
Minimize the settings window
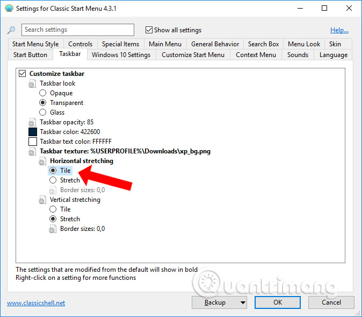[300, 8]
